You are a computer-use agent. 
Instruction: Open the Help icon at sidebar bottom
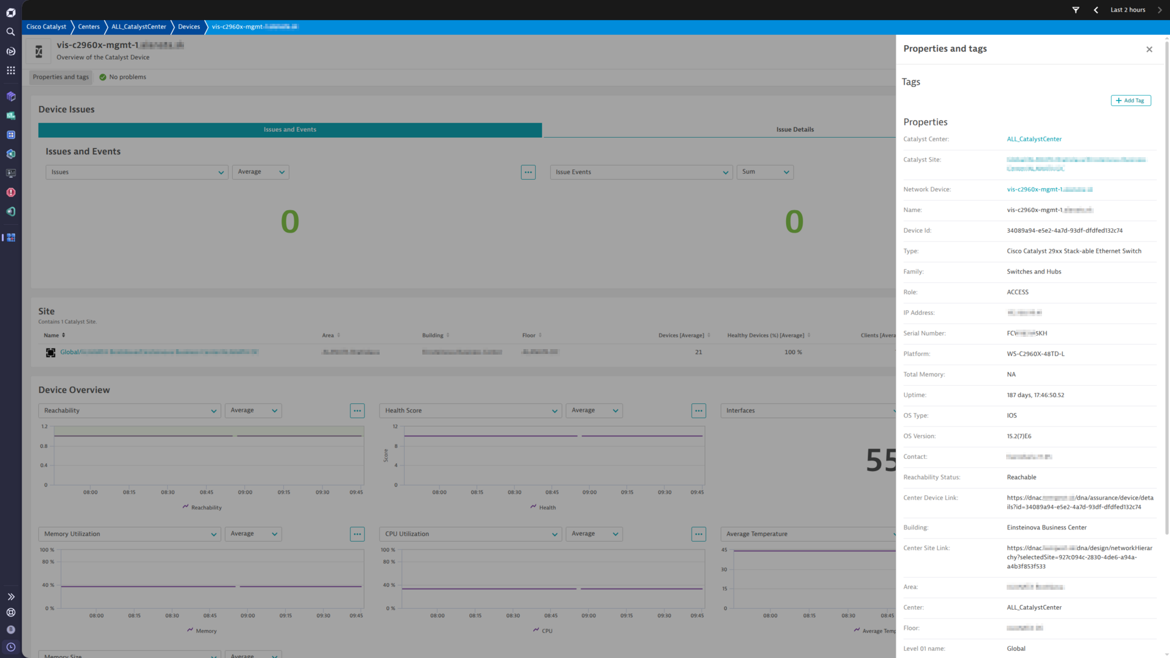pos(10,612)
